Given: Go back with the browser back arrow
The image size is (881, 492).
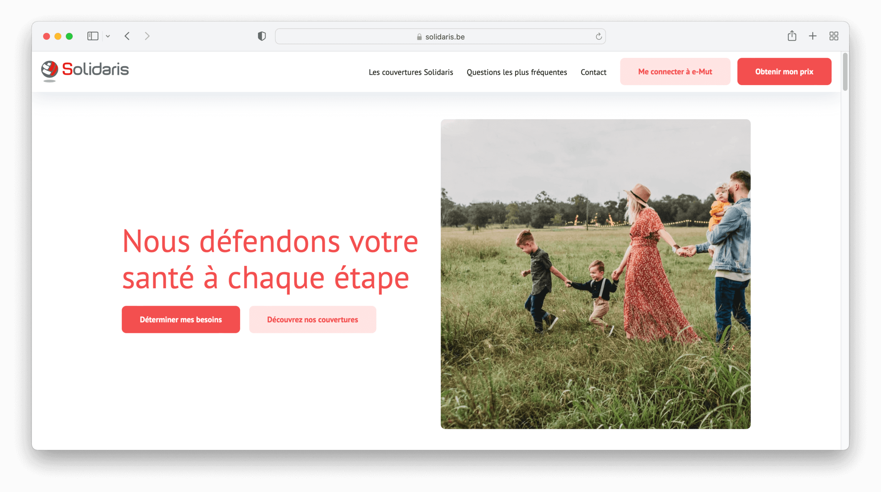Looking at the screenshot, I should point(127,36).
